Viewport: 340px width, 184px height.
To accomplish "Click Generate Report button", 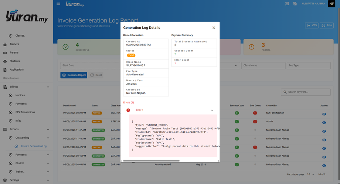I will [x=74, y=75].
